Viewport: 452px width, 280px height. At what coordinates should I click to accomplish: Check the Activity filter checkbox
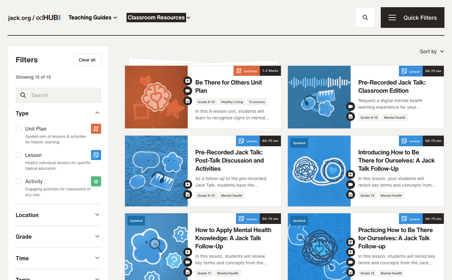(19, 181)
